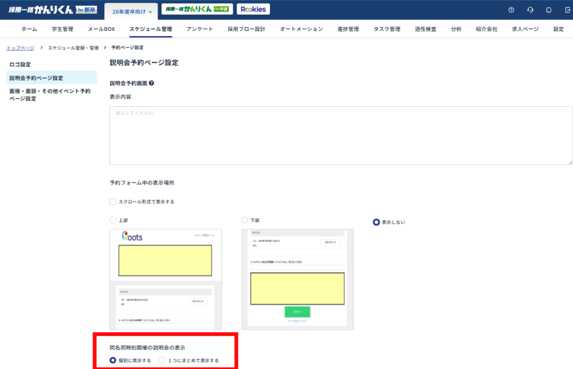Choose the 1つにまとめて表示する option

pos(163,360)
